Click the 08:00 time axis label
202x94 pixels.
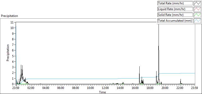tap(75, 88)
